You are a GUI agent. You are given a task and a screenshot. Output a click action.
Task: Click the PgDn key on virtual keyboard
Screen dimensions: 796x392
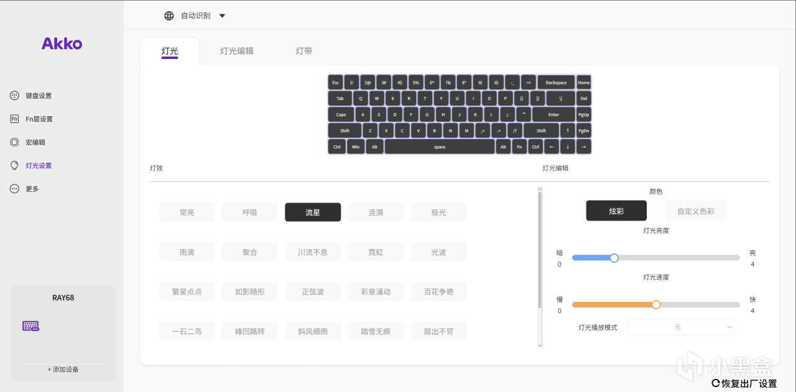pyautogui.click(x=583, y=130)
